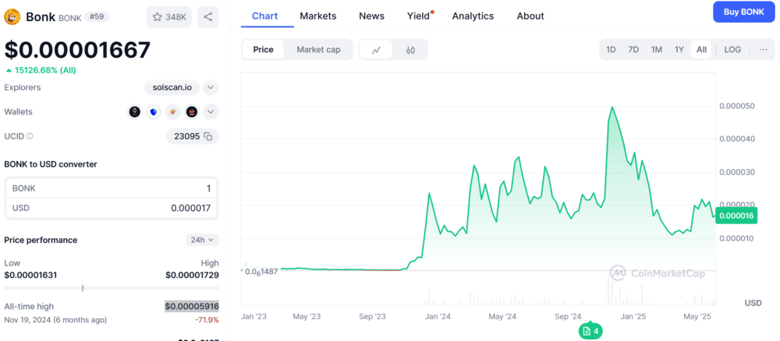Click the 0.000050 y-axis label
This screenshot has width=780, height=341.
(737, 106)
